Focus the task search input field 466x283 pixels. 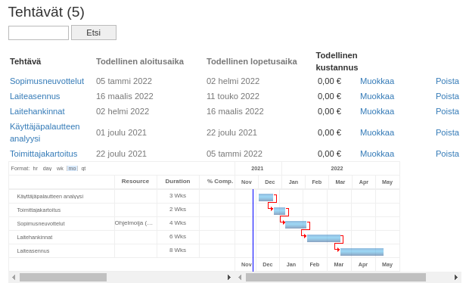pos(39,33)
